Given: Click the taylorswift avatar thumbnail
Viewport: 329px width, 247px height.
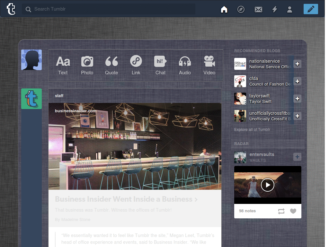Looking at the screenshot, I should pyautogui.click(x=240, y=98).
